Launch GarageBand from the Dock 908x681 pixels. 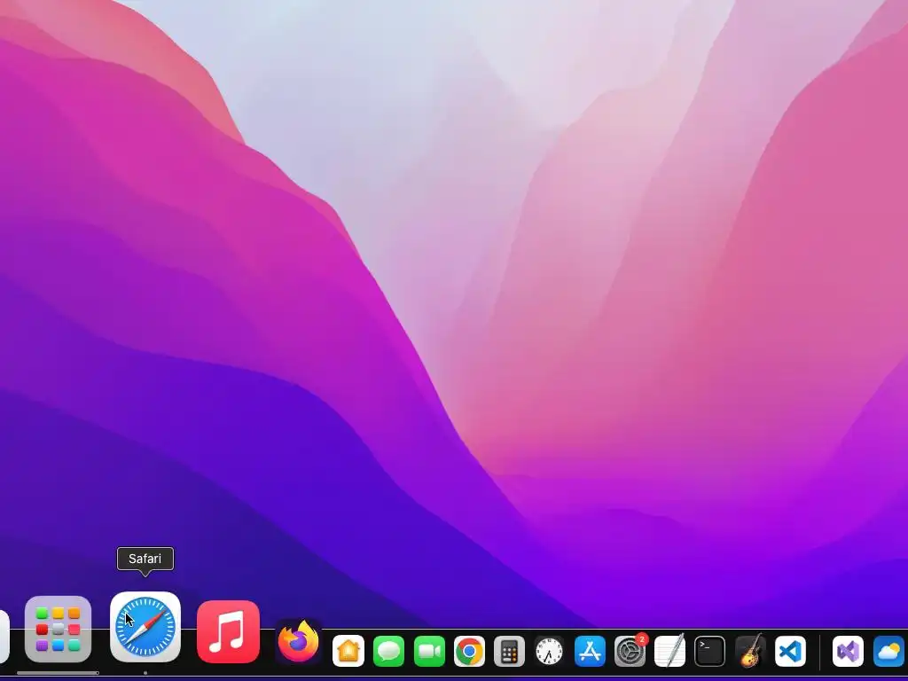750,651
